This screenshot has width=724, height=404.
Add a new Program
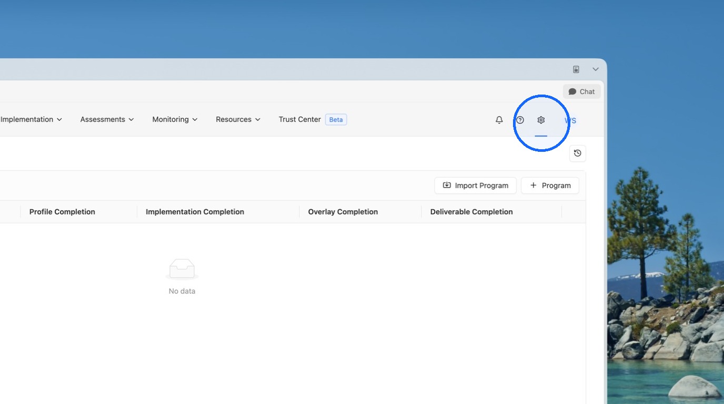[550, 185]
